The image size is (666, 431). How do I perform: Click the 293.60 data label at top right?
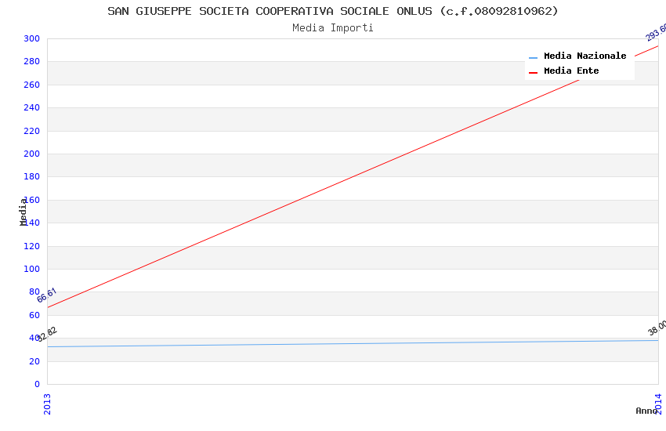coord(655,33)
